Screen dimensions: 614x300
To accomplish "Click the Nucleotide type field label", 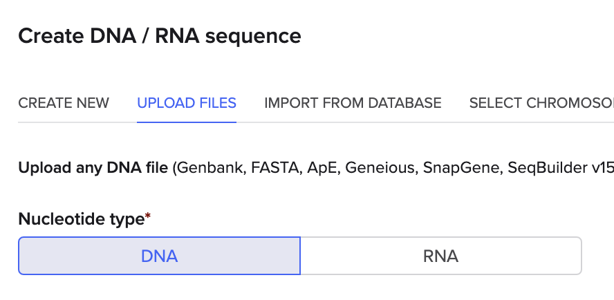I will coord(81,219).
